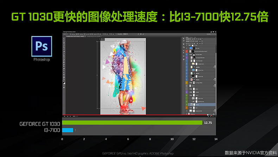Click the Photoshop Ps logo icon

[x=42, y=46]
